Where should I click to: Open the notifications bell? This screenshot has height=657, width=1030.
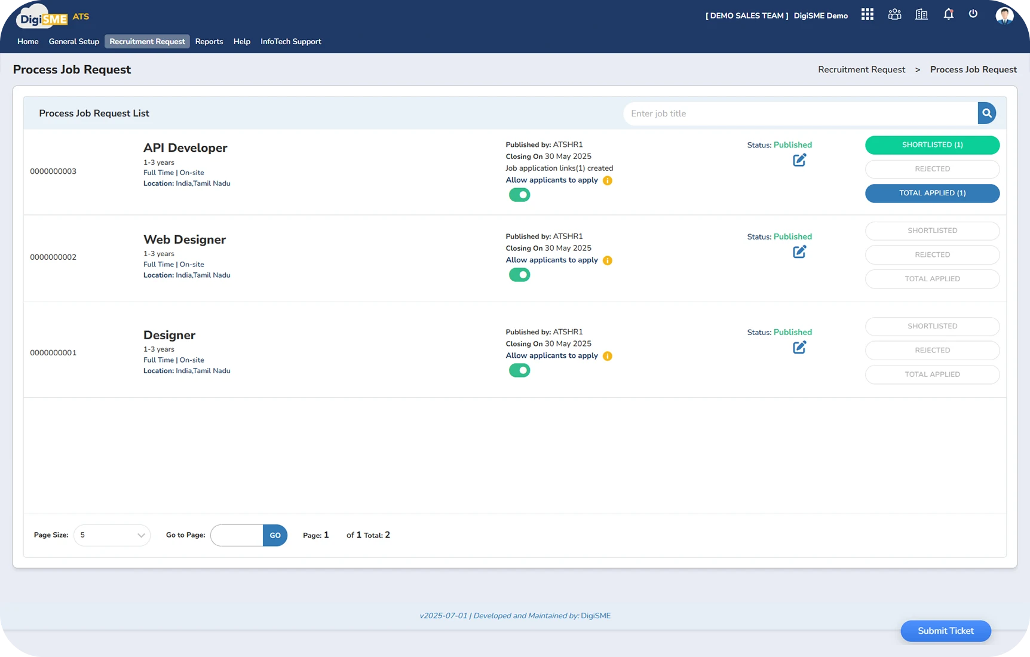tap(948, 14)
